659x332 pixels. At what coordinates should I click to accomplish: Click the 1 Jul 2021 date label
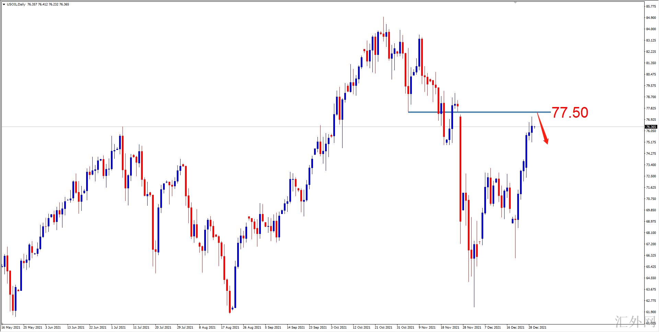pos(118,328)
